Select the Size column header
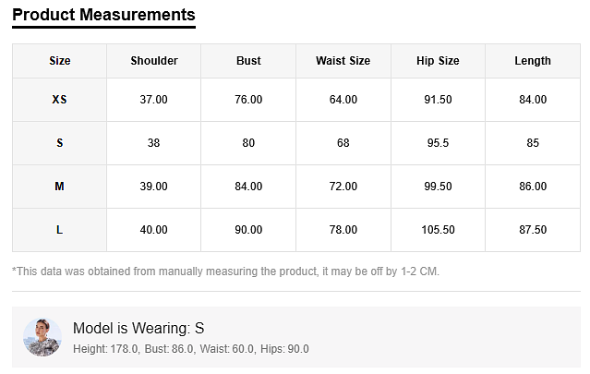The height and width of the screenshot is (374, 590). 60,61
